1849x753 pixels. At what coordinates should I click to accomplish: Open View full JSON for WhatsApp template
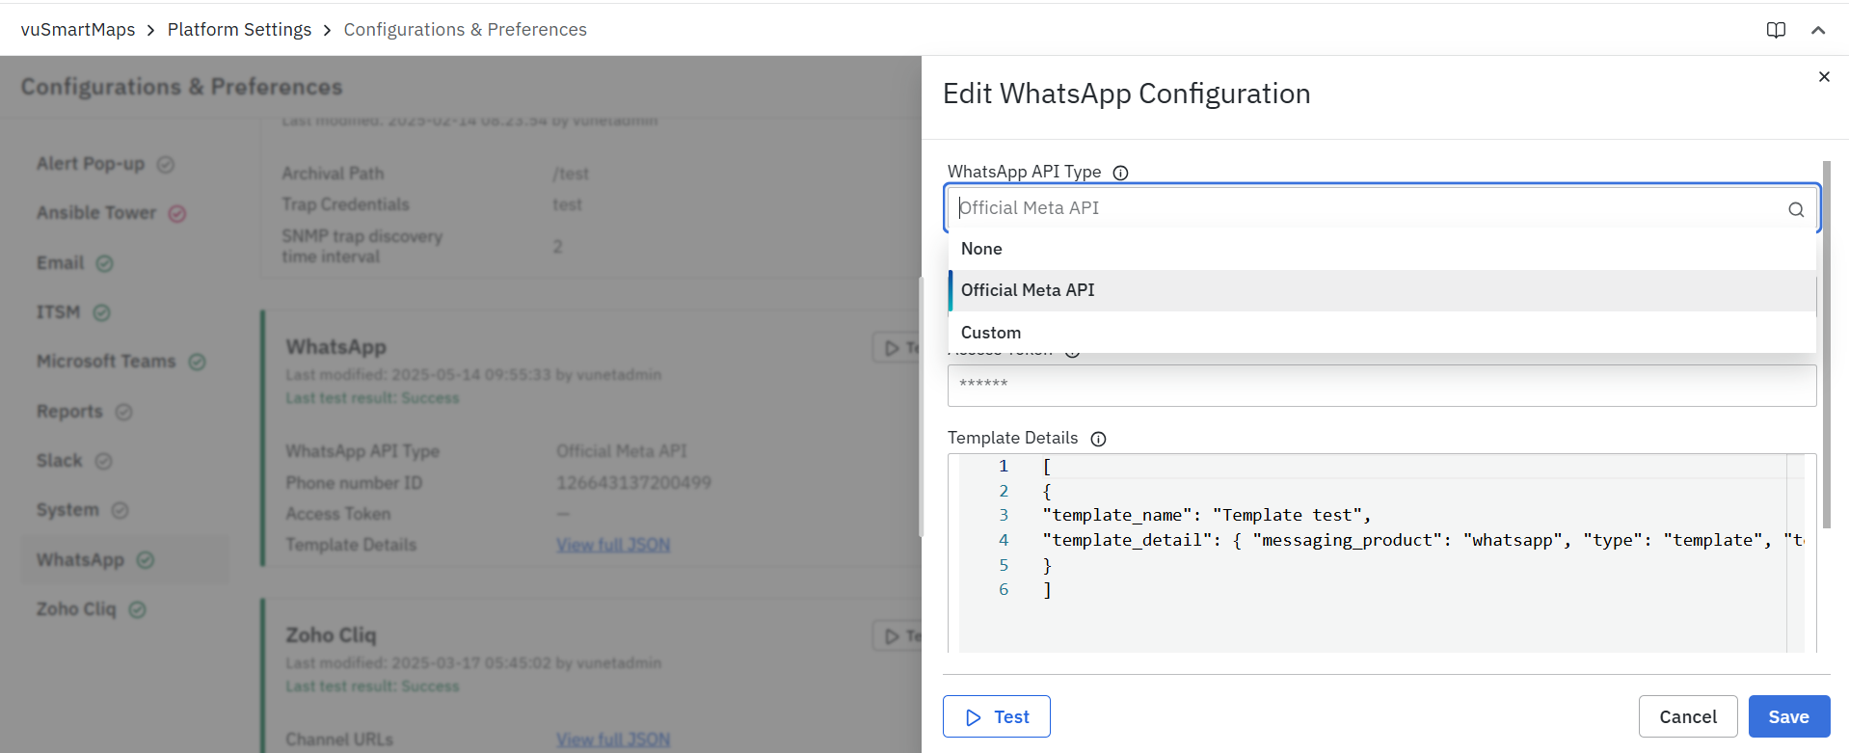point(612,545)
